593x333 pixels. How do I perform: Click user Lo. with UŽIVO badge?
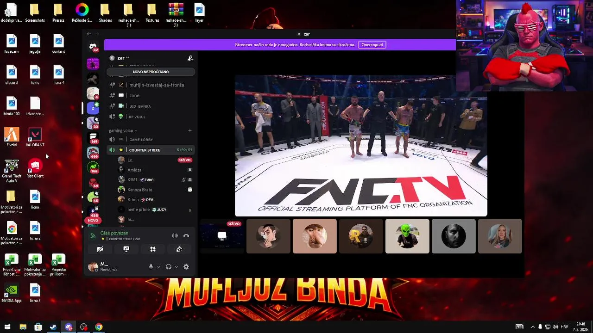154,160
